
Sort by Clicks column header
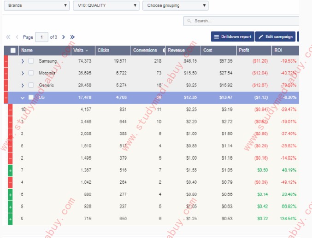coord(113,50)
